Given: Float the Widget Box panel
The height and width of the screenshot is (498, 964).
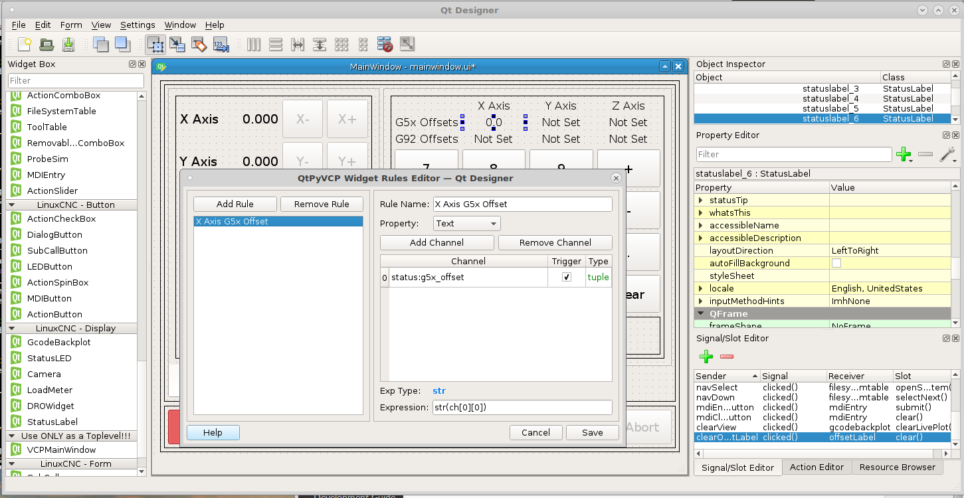Looking at the screenshot, I should [132, 64].
